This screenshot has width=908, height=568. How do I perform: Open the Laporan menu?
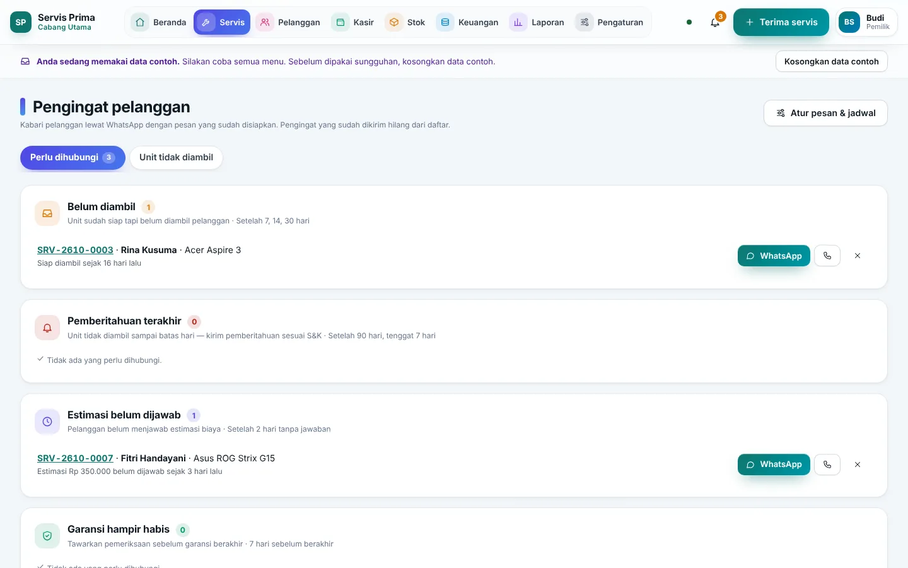tap(537, 22)
